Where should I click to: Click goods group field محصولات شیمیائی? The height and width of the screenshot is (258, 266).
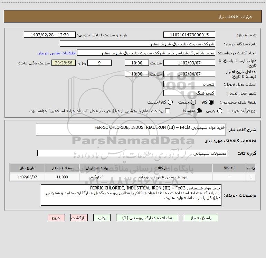tap(132, 153)
